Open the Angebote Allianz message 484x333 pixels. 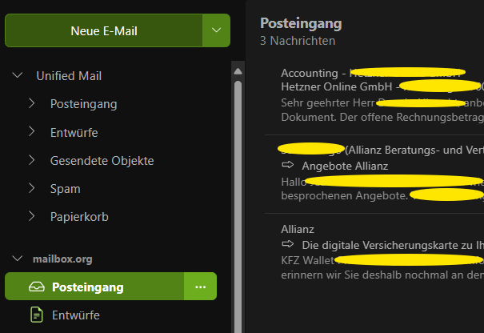(x=374, y=174)
